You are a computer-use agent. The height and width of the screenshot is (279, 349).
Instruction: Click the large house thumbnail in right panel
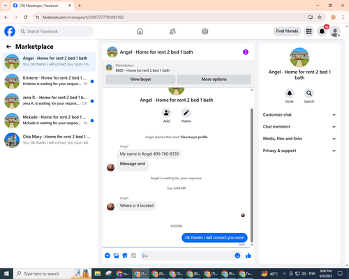click(x=299, y=57)
